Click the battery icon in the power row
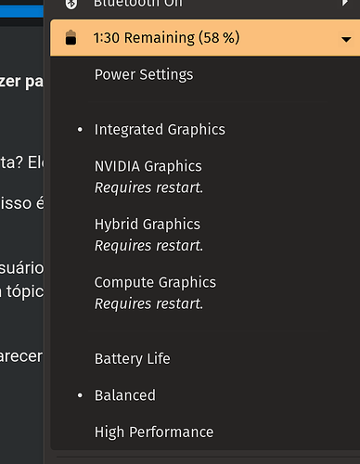The height and width of the screenshot is (464, 360). click(71, 38)
